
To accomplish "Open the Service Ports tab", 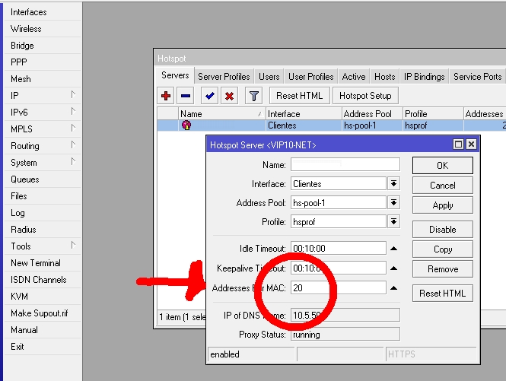I will point(477,77).
